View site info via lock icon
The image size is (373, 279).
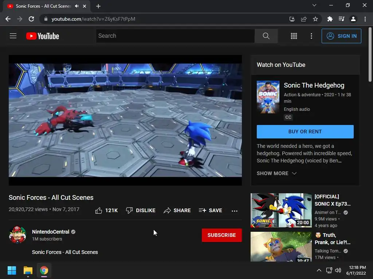pyautogui.click(x=46, y=19)
